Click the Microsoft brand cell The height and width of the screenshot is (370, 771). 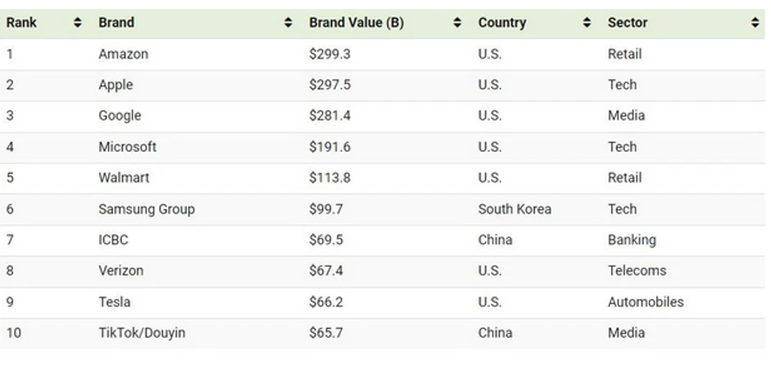(x=127, y=147)
